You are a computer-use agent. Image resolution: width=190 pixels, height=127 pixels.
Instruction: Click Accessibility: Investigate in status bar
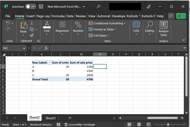click(x=80, y=124)
